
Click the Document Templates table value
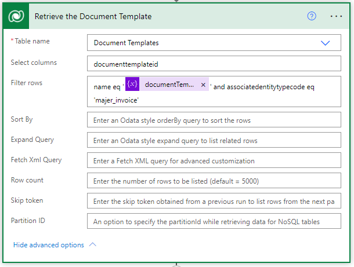point(126,43)
